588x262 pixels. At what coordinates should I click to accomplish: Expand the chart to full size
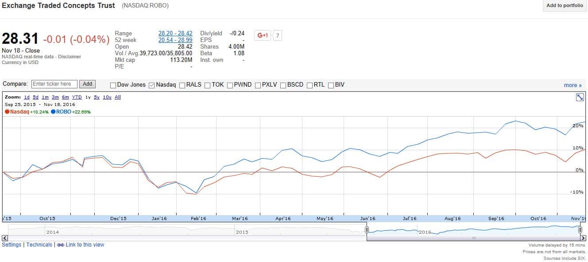580,97
